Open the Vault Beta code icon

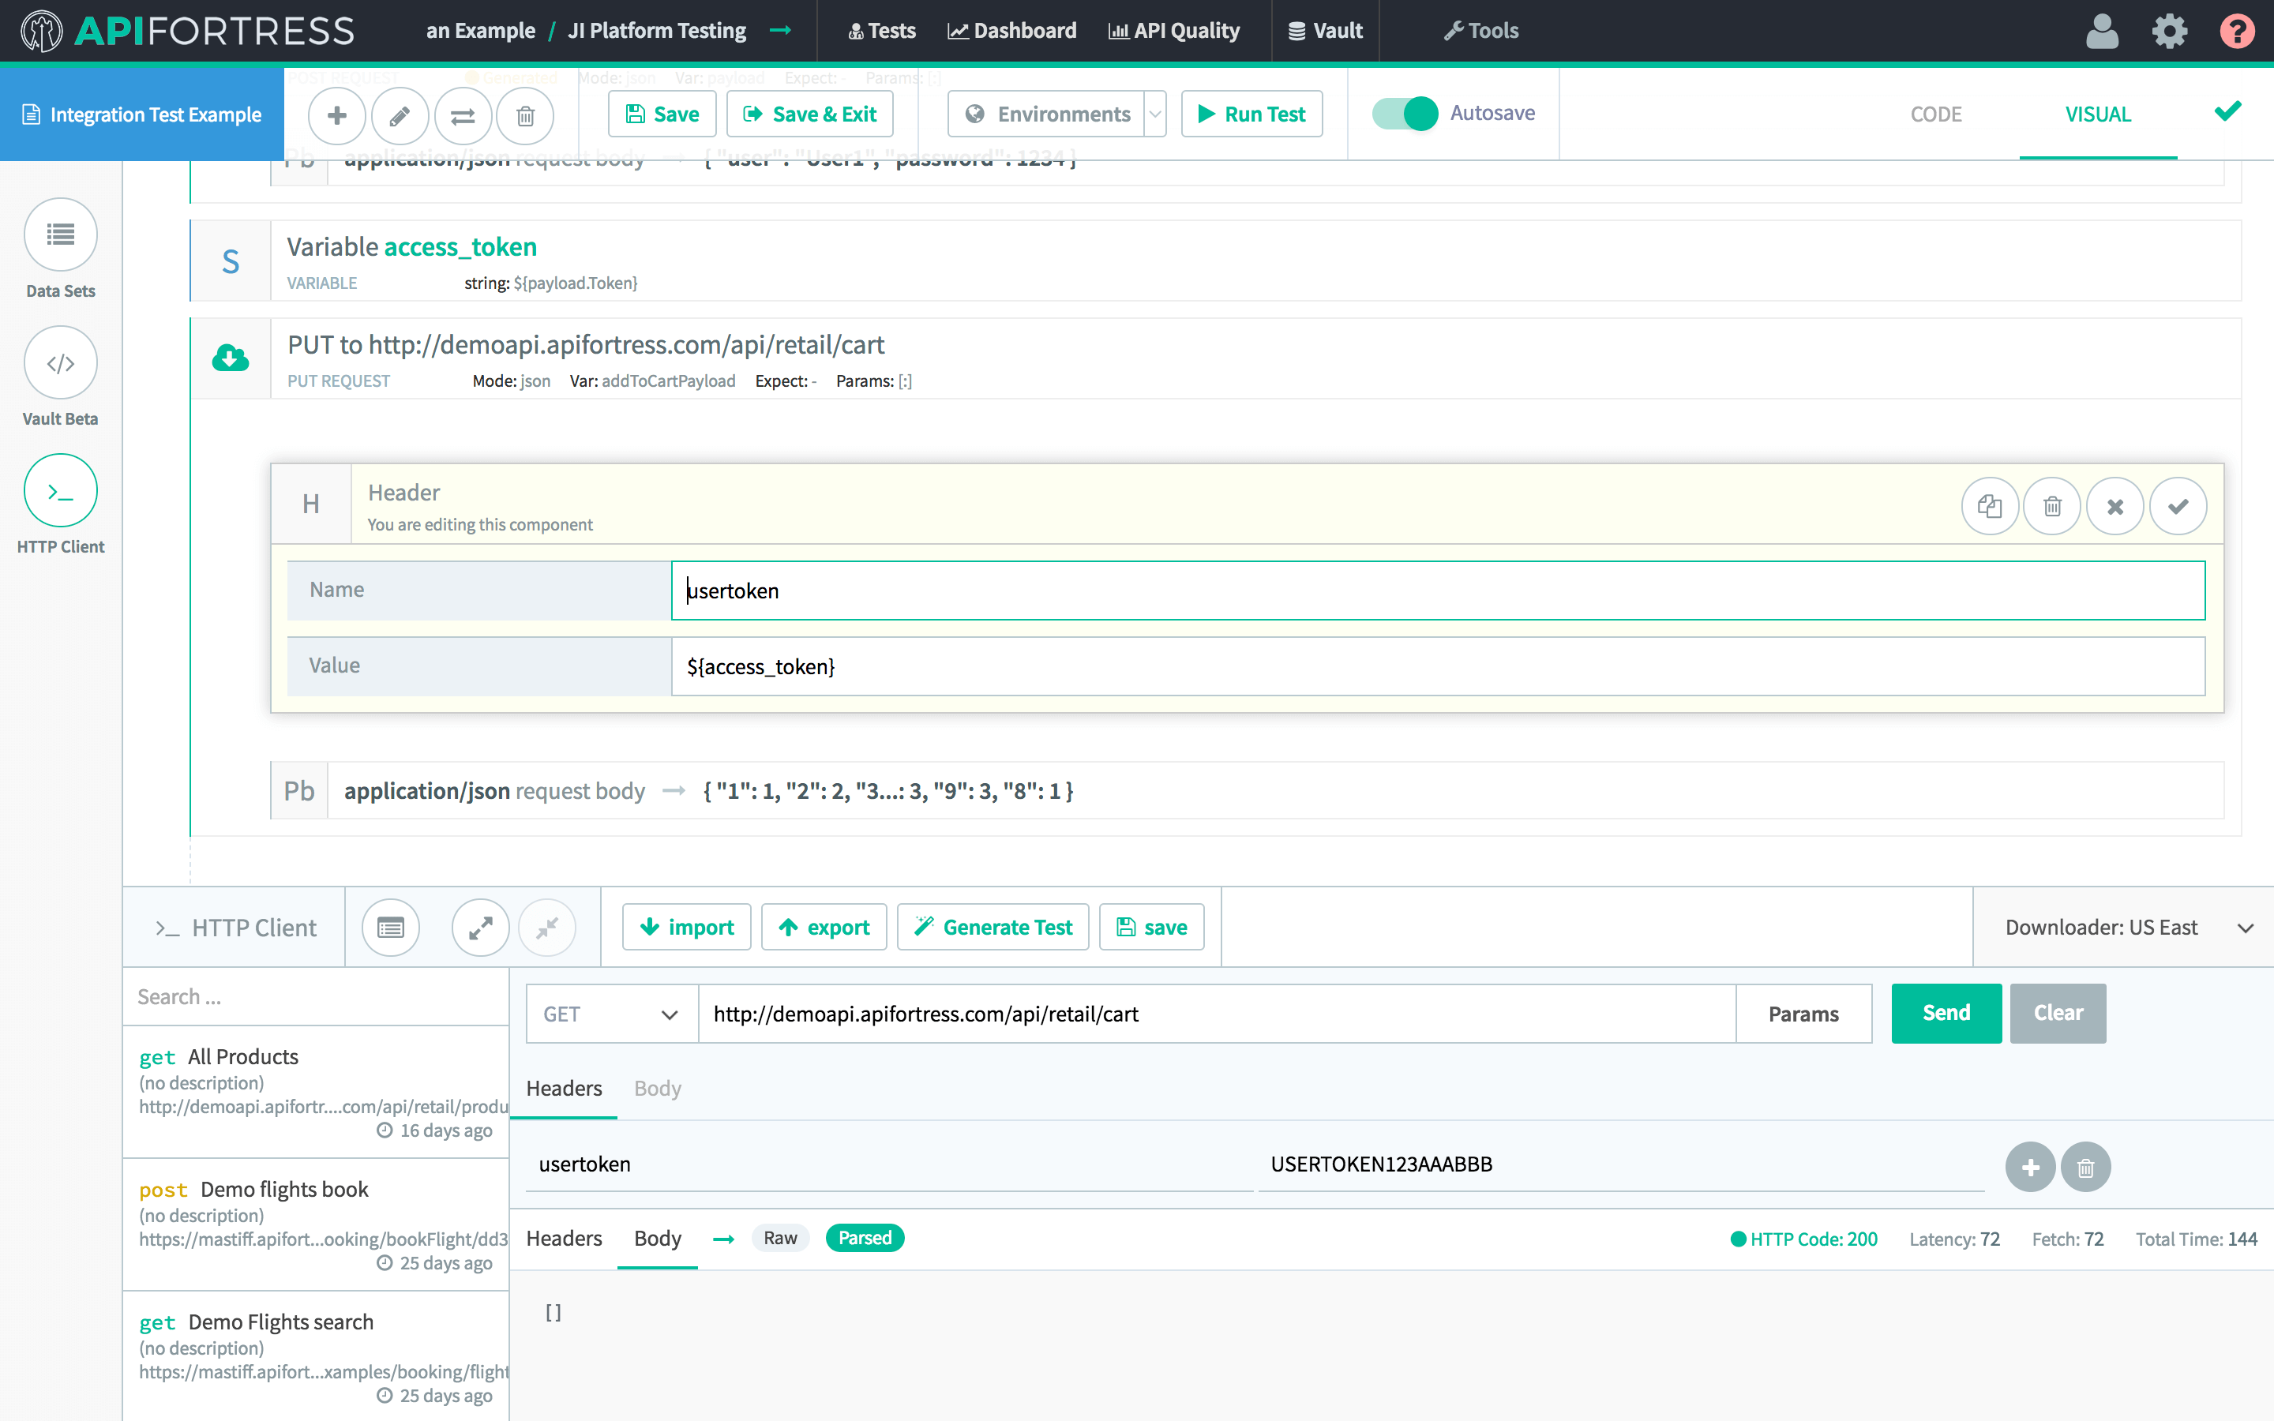click(x=60, y=363)
